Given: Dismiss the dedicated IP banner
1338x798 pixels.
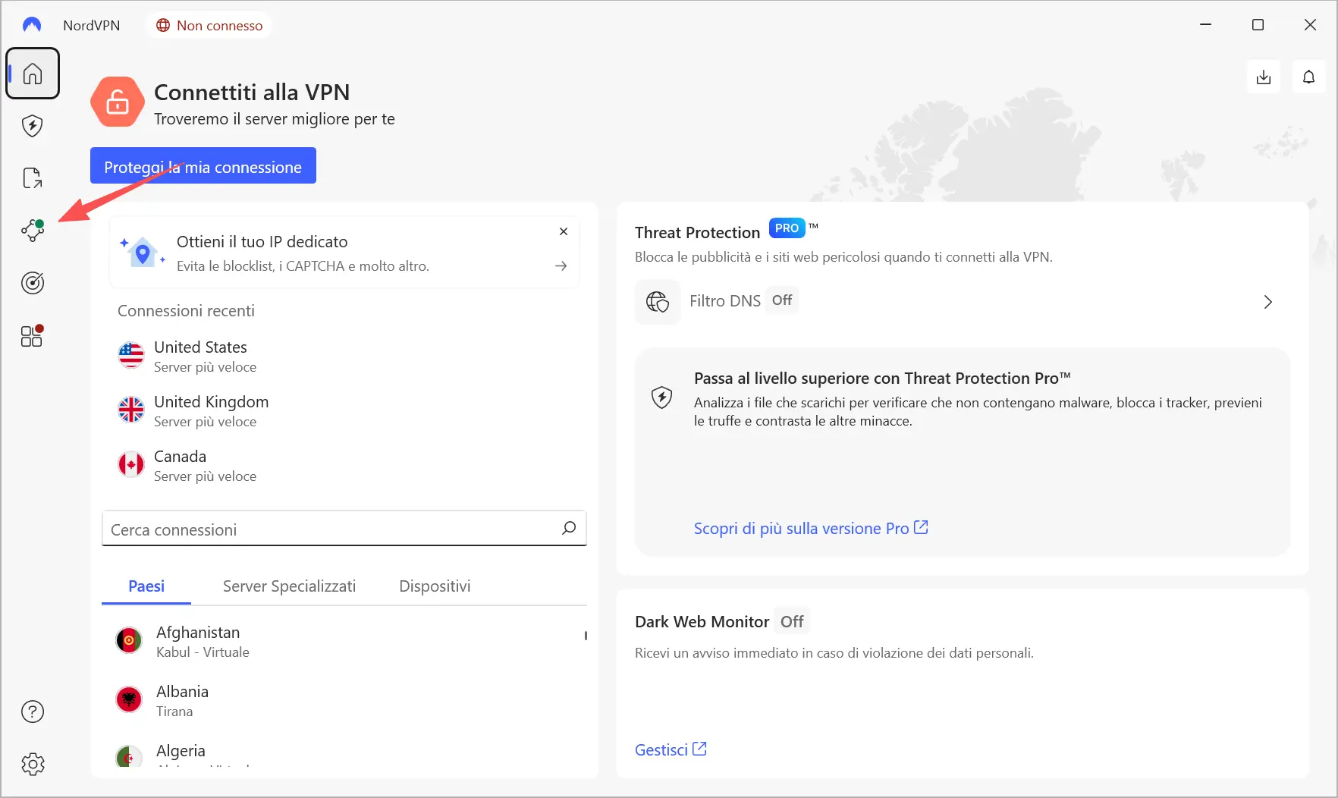Looking at the screenshot, I should (x=564, y=231).
